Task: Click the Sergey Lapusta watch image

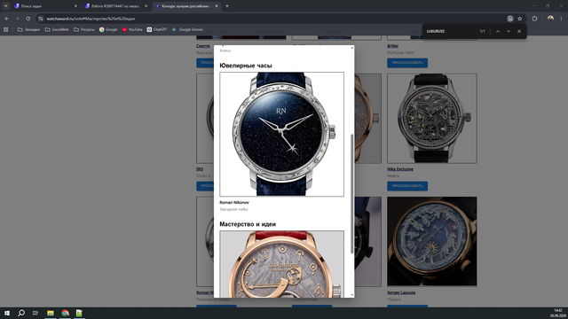Action: (432, 242)
